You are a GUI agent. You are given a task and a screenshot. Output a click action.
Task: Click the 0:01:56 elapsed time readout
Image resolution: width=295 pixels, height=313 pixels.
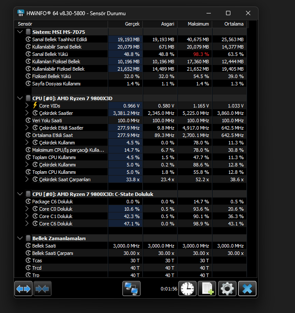click(169, 289)
